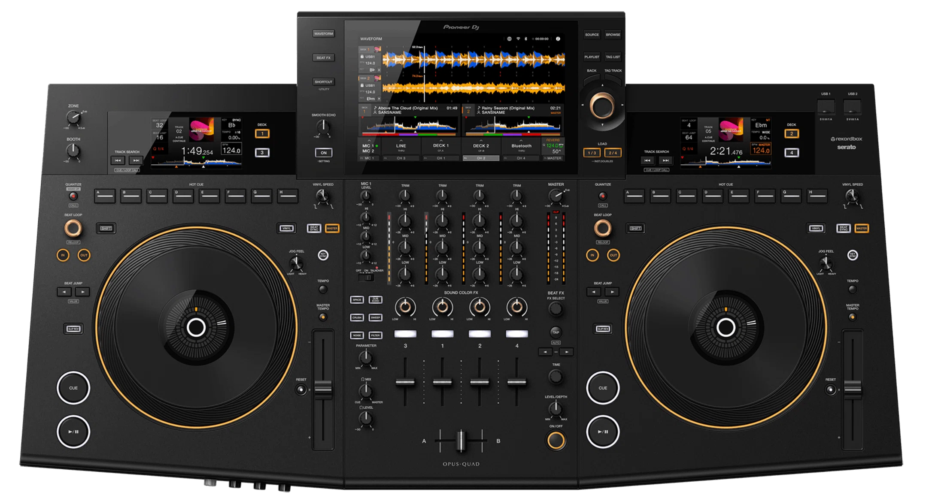Select the Filter Sound Color FX button
941x498 pixels.
tap(376, 335)
